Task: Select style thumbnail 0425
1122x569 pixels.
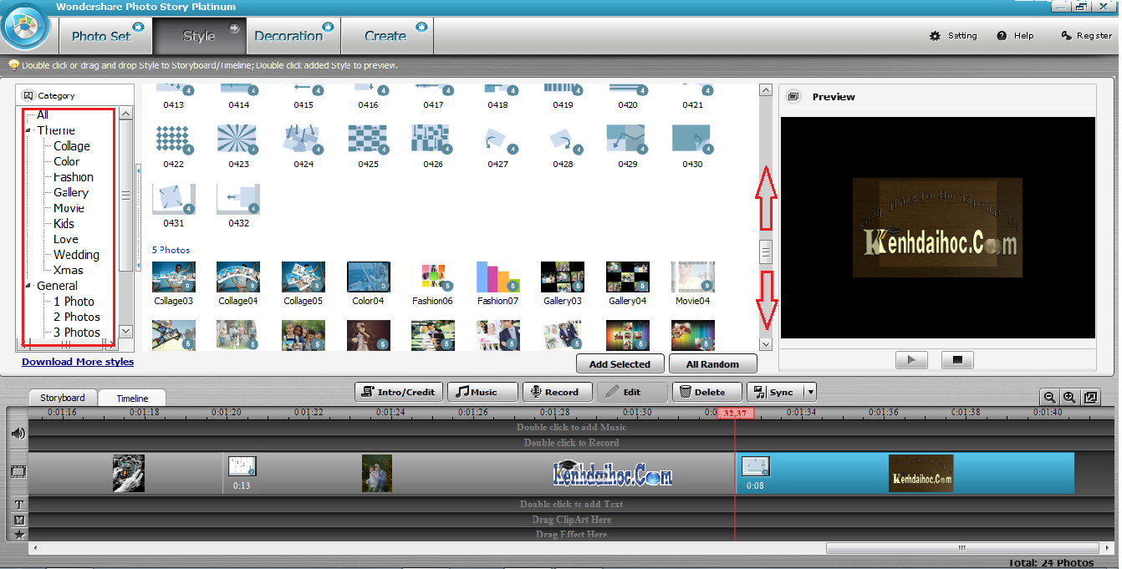Action: 368,140
